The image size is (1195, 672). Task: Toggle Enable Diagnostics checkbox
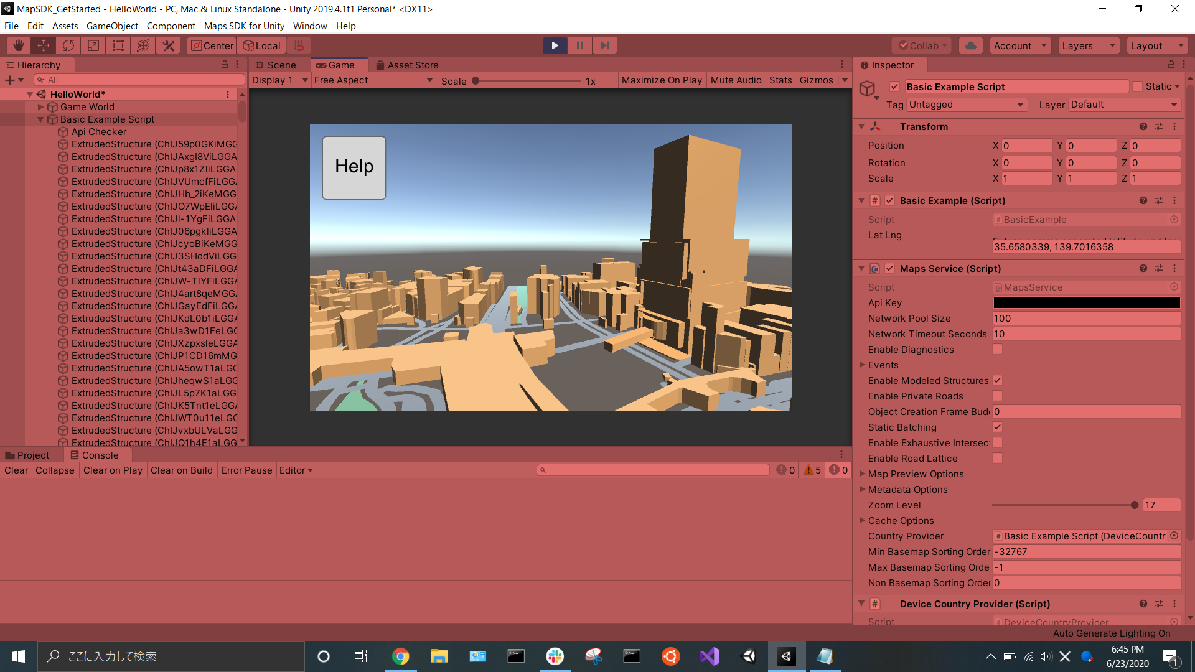pos(997,350)
